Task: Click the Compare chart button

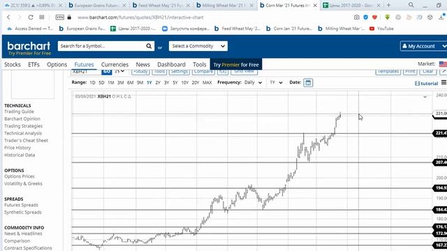Action: pos(203,72)
